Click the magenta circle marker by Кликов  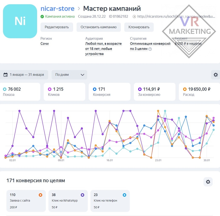click(50, 89)
